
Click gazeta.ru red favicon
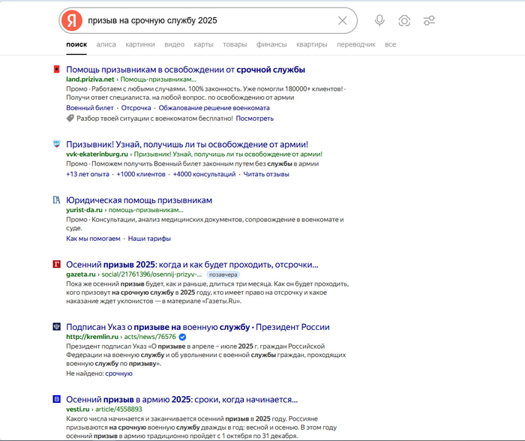[56, 264]
